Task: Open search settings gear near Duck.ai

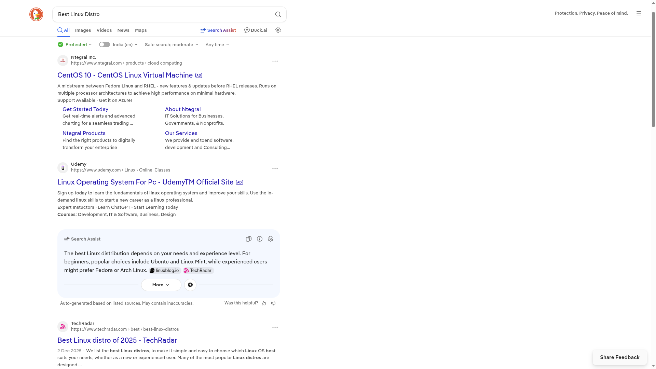Action: (278, 30)
